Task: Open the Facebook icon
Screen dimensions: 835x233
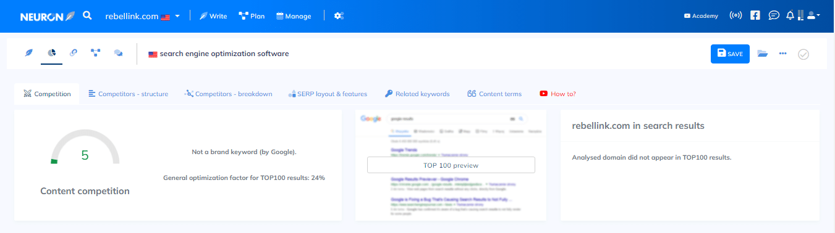Action: [x=755, y=16]
